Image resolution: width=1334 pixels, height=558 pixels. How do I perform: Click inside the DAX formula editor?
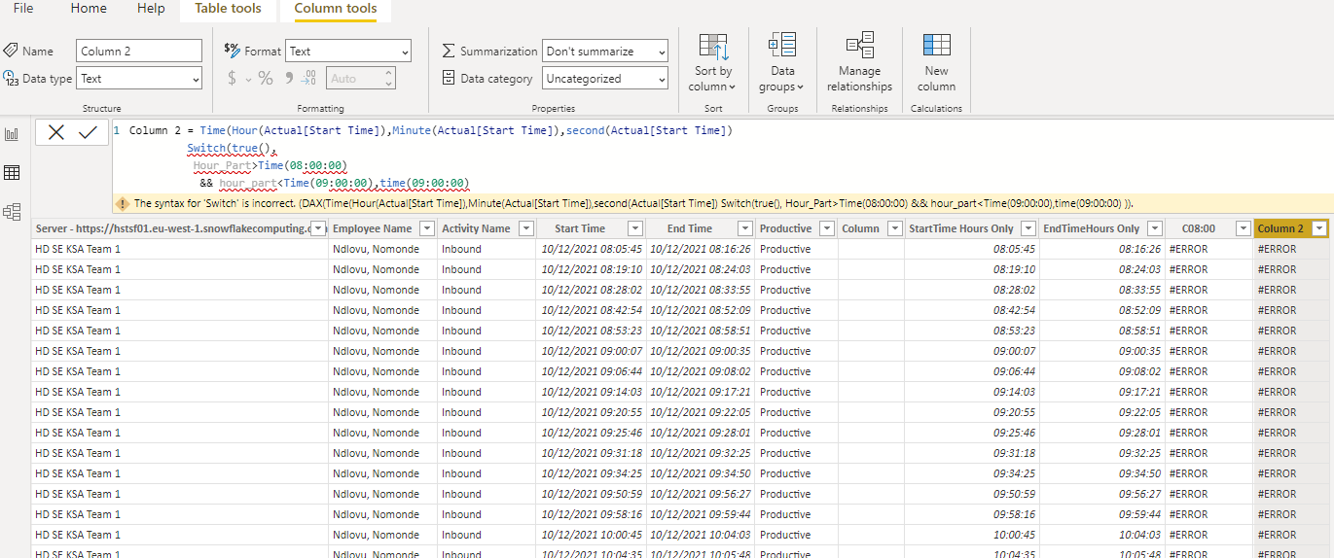pyautogui.click(x=720, y=156)
